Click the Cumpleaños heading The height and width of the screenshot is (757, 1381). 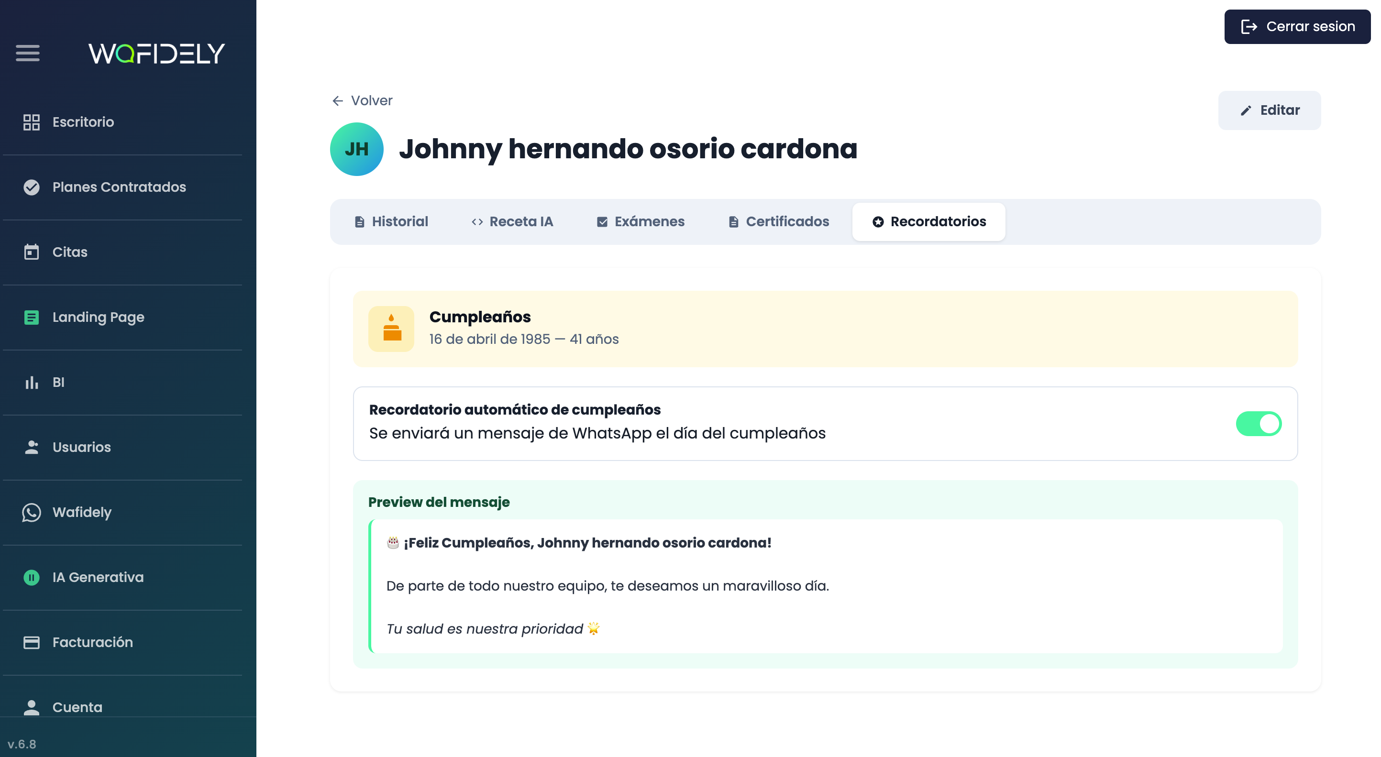tap(480, 317)
